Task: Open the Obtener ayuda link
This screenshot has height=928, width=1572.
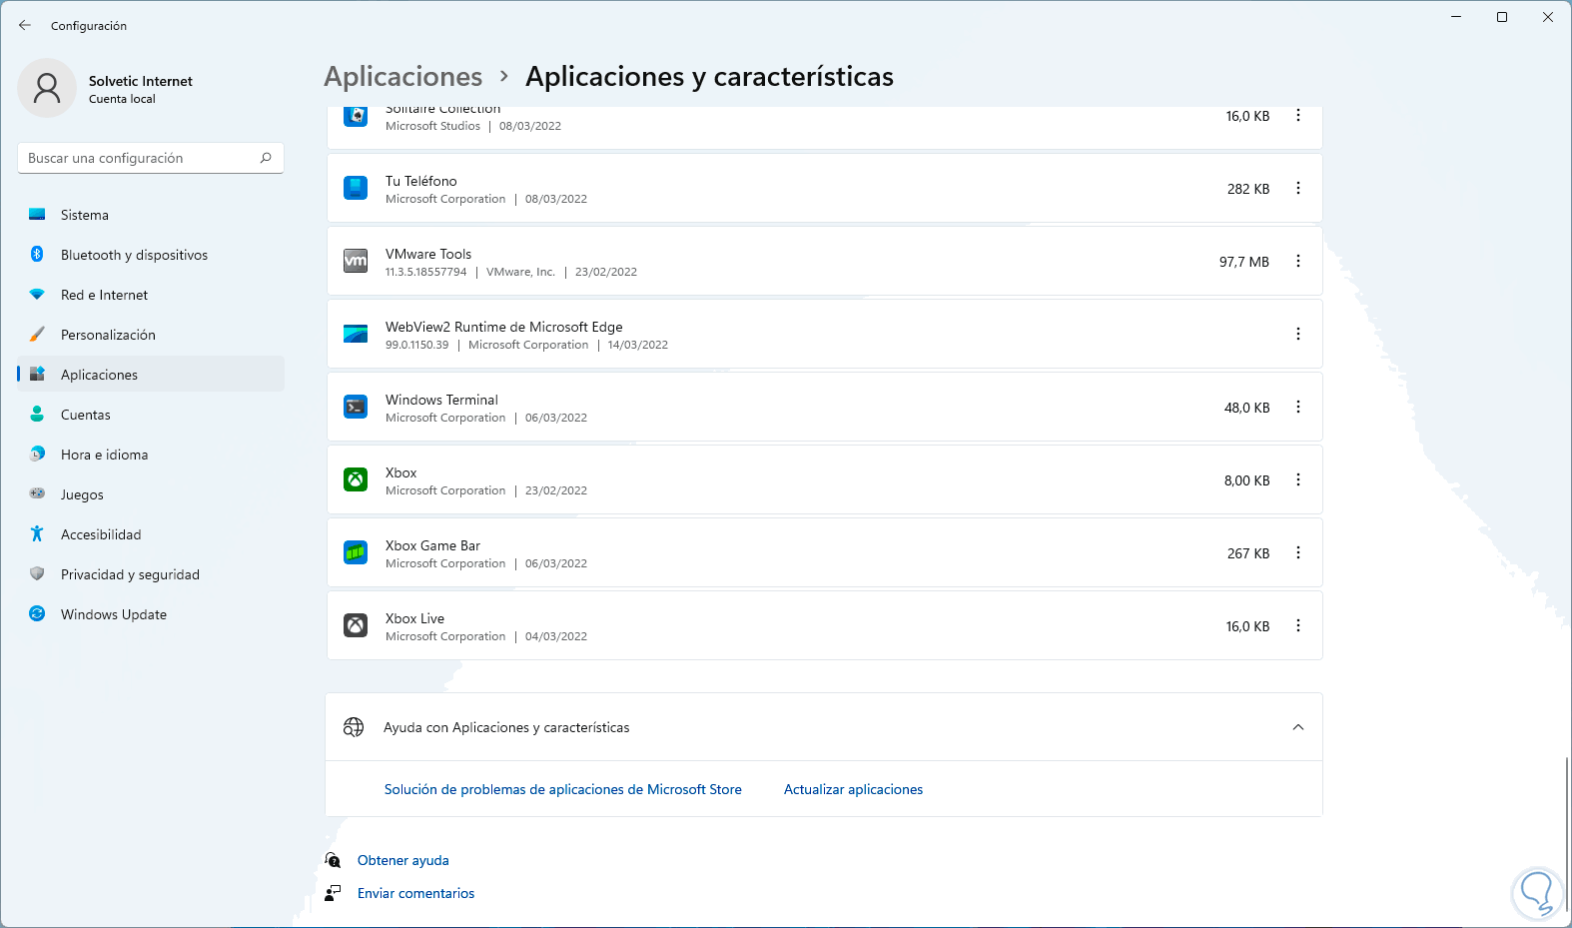Action: [402, 860]
